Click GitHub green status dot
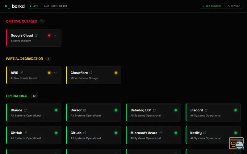 click(56, 133)
